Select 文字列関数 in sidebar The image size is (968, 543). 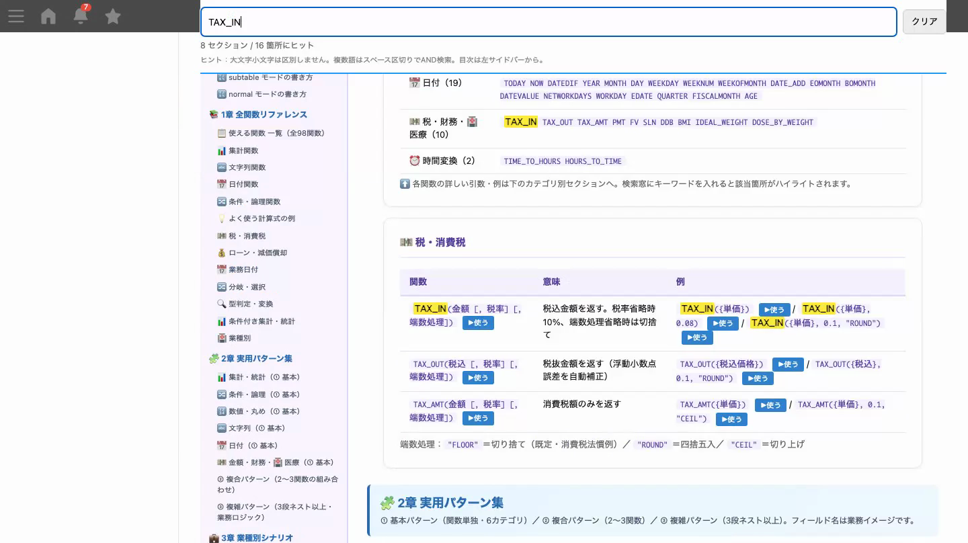241,167
